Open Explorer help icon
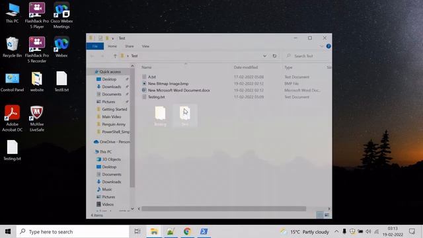 (328, 46)
